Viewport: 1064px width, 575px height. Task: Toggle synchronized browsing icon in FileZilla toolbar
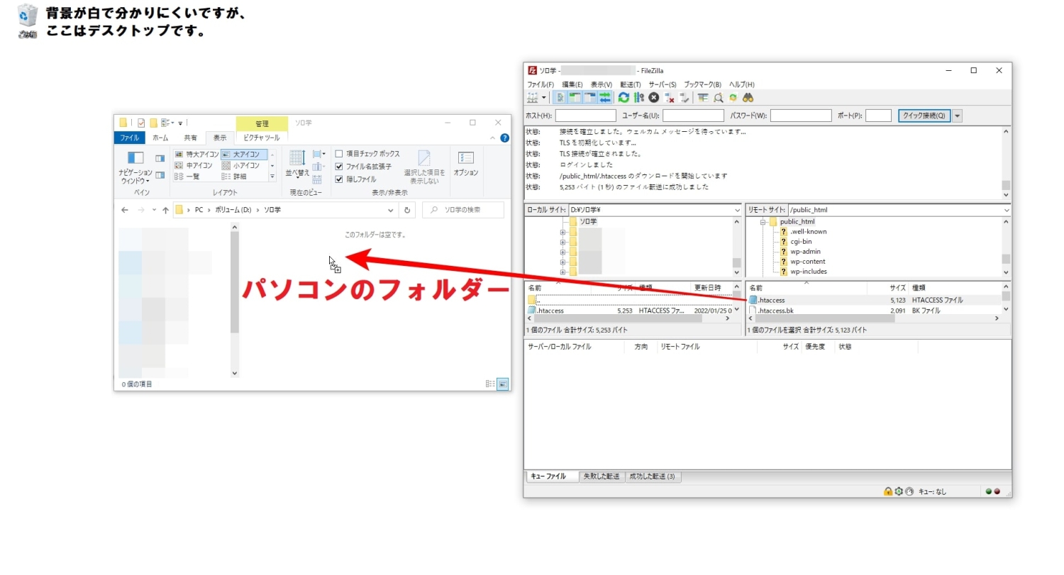click(733, 98)
